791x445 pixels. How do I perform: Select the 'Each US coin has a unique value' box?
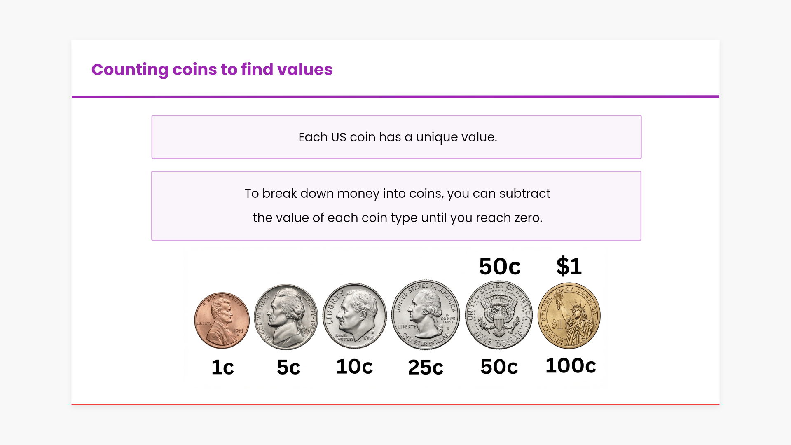(396, 137)
